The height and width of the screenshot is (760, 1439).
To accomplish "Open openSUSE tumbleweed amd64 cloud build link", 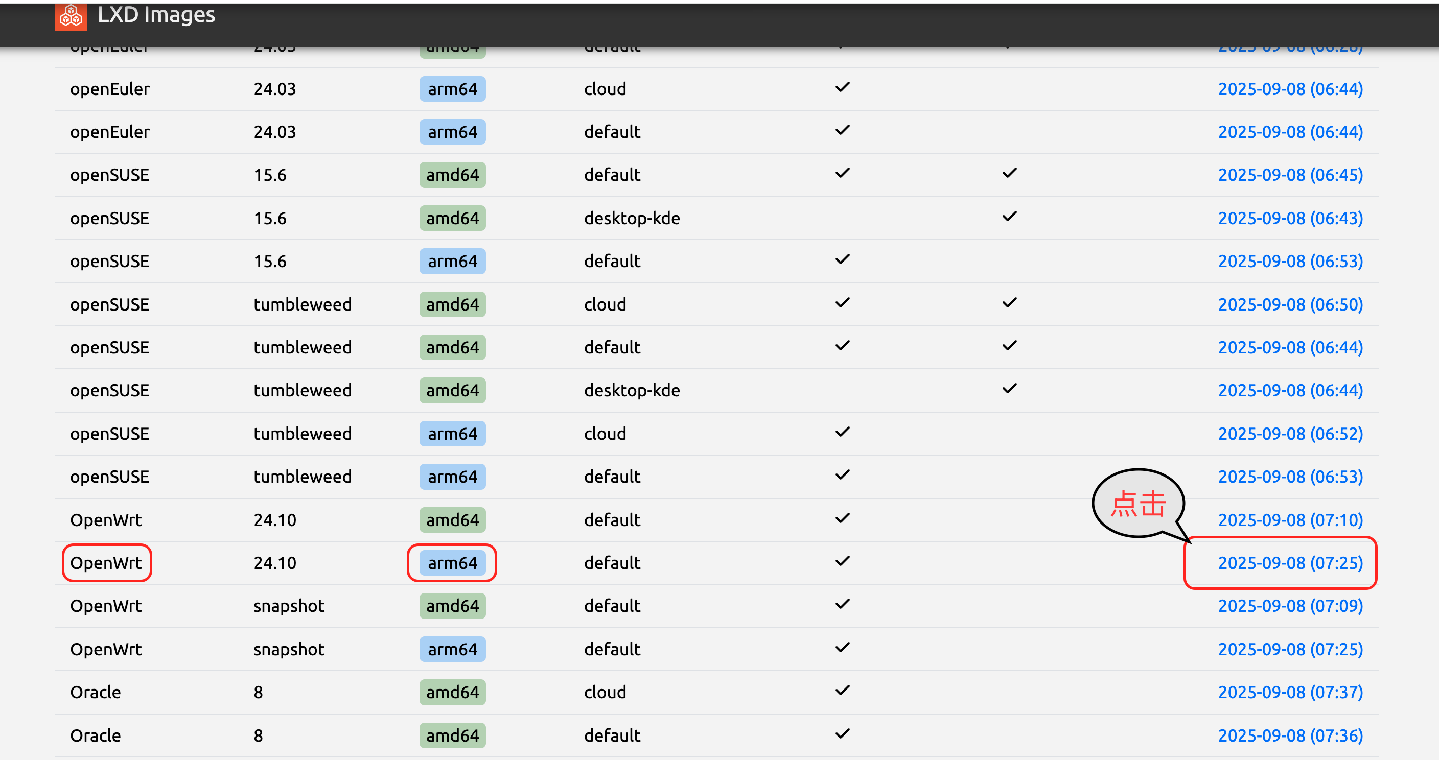I will [1290, 304].
